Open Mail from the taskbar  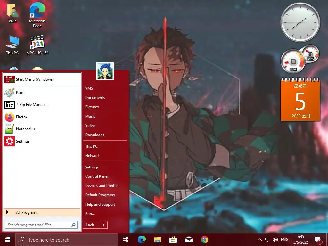tap(189, 240)
